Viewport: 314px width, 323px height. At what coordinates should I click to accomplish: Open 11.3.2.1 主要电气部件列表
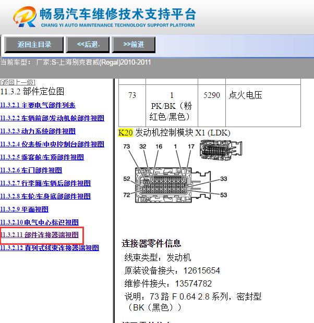pyautogui.click(x=38, y=105)
